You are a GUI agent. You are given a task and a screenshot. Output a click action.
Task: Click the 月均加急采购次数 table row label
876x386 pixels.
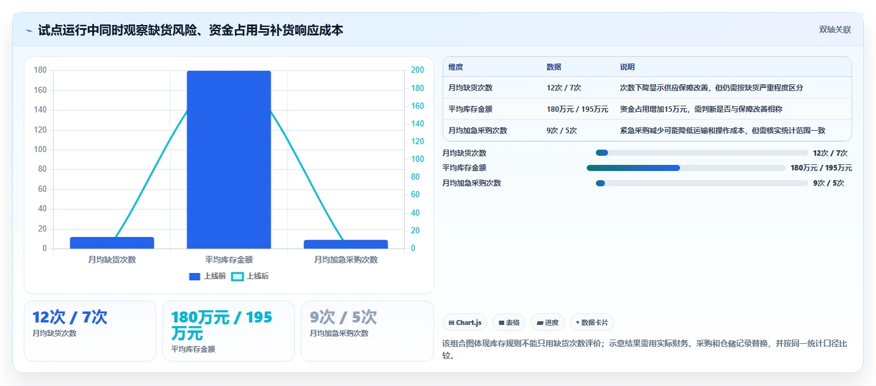[477, 131]
